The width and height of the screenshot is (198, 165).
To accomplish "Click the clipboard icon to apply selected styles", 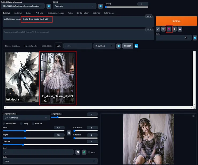I will tap(174, 29).
